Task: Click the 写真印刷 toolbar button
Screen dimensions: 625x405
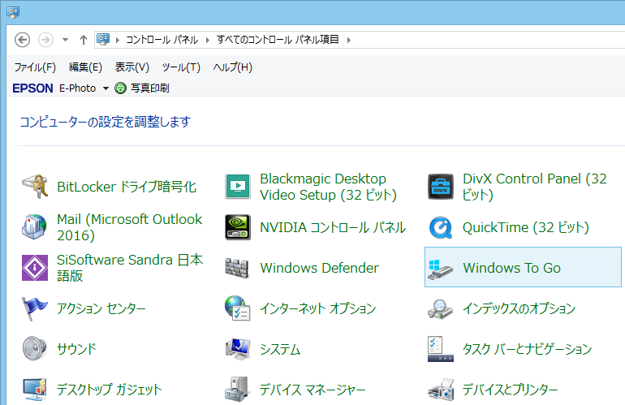Action: click(143, 88)
